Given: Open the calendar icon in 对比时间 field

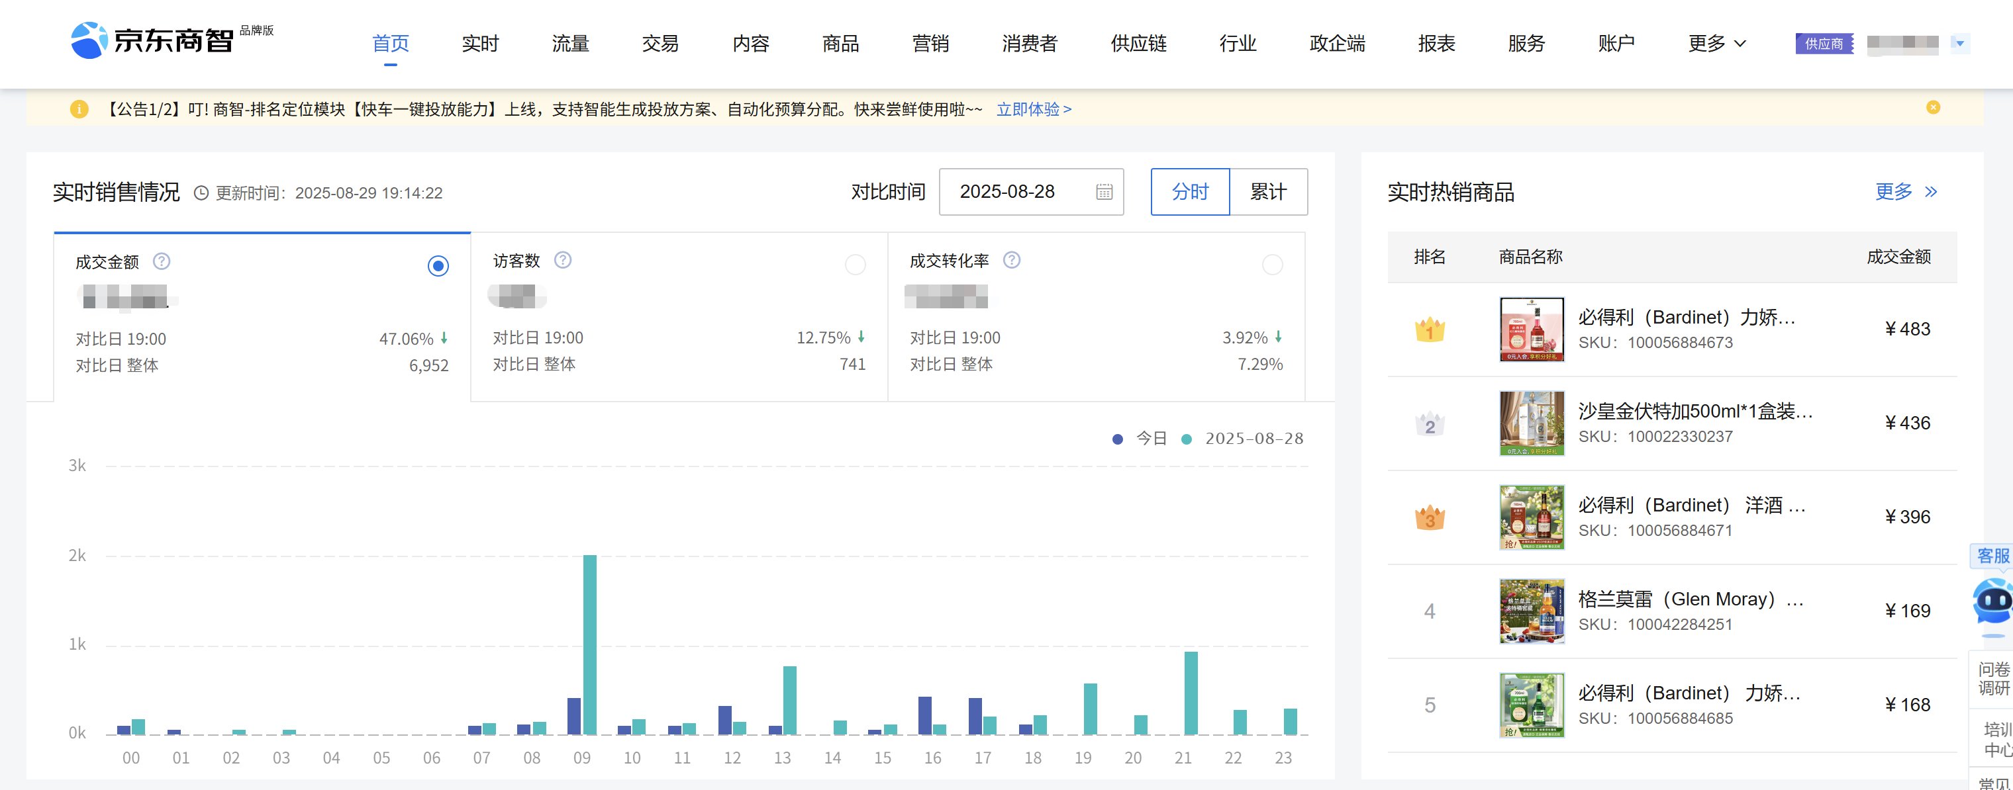Looking at the screenshot, I should tap(1103, 192).
